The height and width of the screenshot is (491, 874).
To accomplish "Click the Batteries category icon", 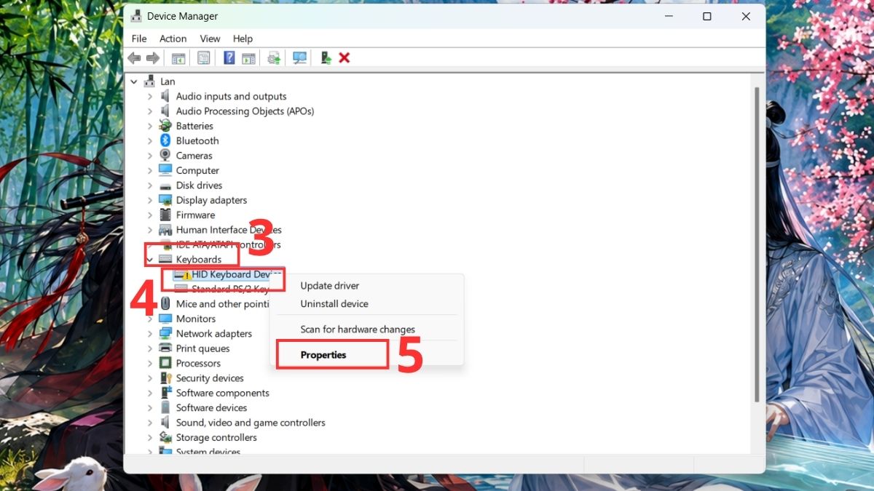I will tap(165, 126).
